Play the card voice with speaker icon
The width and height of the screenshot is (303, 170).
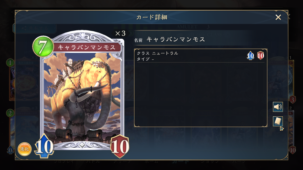coord(278,107)
